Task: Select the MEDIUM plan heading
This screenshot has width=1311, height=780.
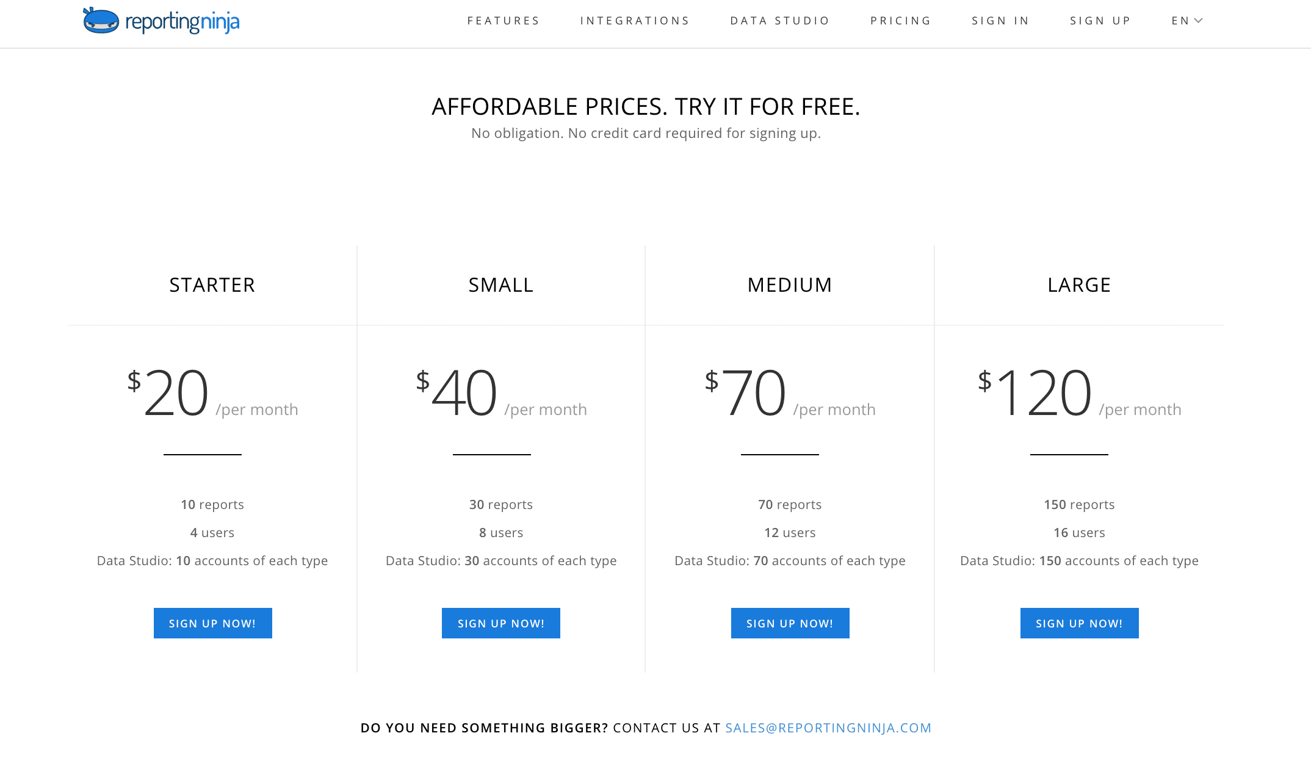Action: click(x=790, y=285)
